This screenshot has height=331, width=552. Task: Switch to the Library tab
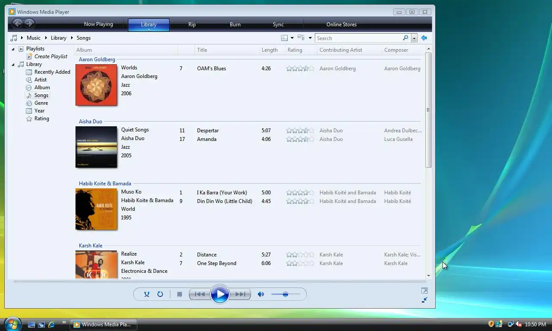[x=149, y=25]
